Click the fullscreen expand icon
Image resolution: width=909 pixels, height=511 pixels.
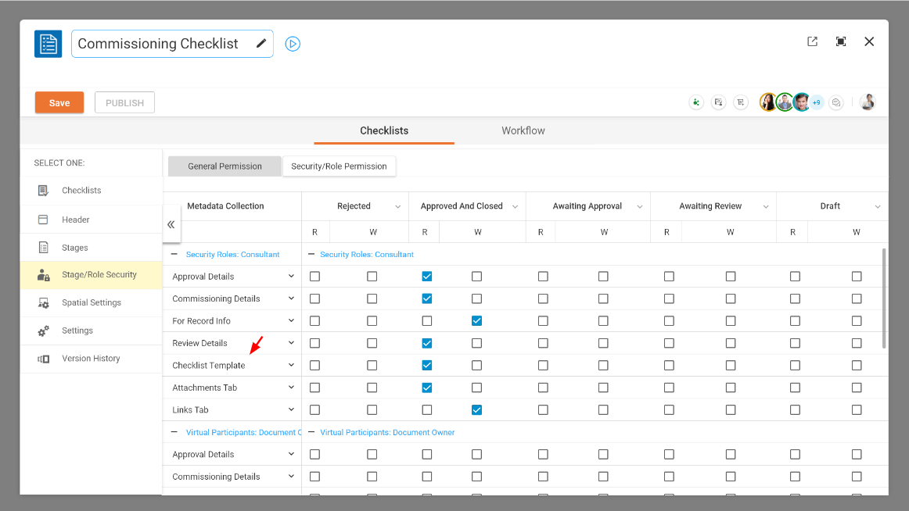tap(841, 41)
